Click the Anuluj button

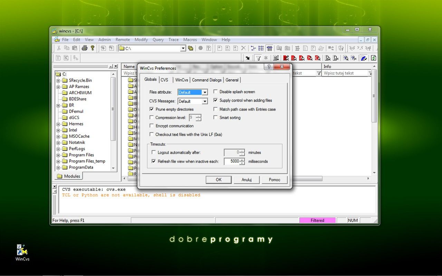point(247,180)
